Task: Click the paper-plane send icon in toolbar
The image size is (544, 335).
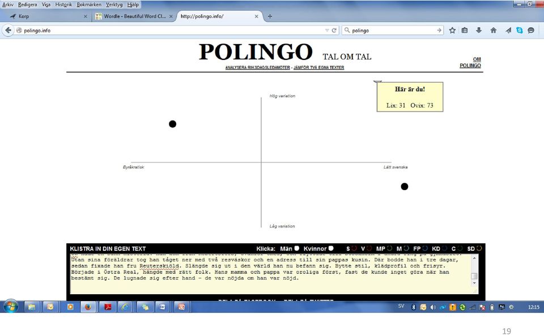Action: tap(508, 30)
